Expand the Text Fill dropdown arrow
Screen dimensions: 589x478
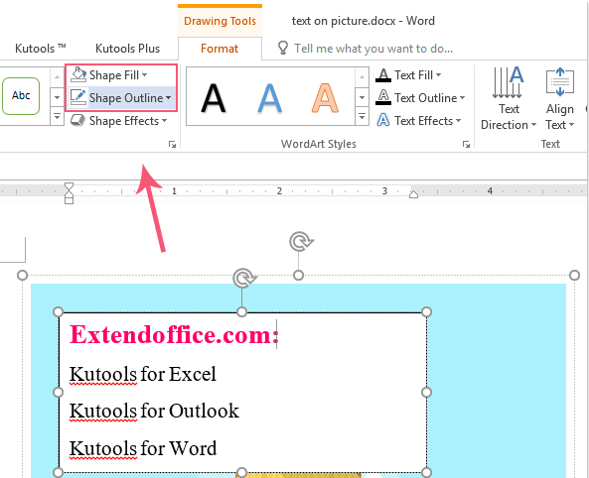438,75
